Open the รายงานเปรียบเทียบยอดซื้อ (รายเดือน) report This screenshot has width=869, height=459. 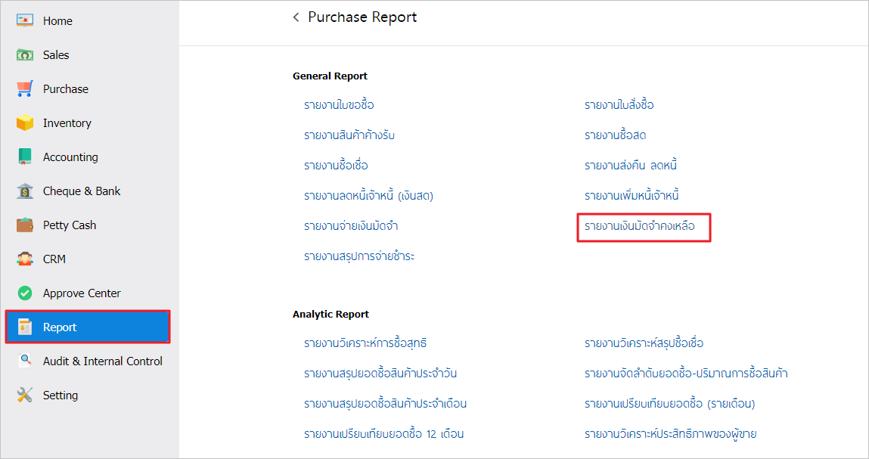669,404
